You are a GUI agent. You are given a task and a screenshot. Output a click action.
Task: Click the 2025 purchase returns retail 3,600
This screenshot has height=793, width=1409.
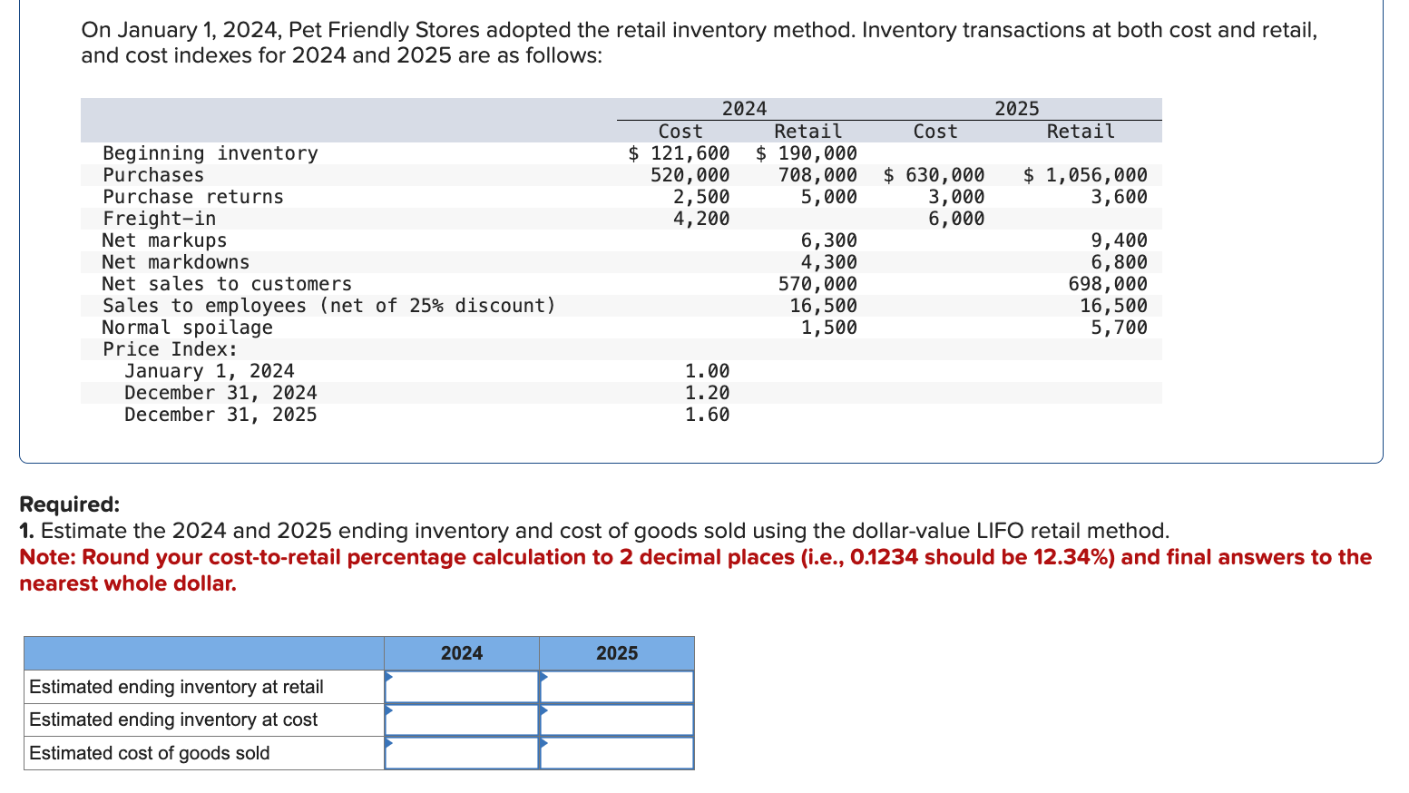1119,197
